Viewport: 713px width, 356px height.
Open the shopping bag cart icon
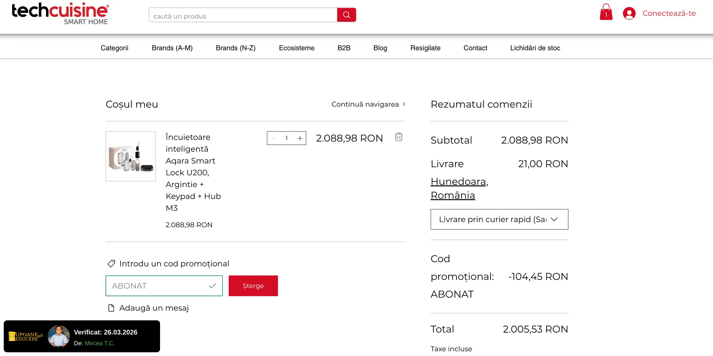point(606,13)
